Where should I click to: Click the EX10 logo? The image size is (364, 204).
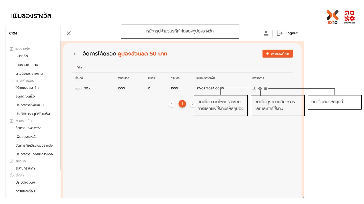pos(332,17)
